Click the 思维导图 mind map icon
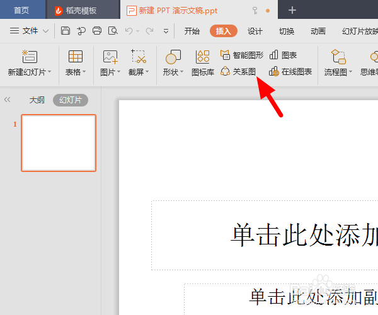Screen dimensions: 378x315 pos(374,57)
